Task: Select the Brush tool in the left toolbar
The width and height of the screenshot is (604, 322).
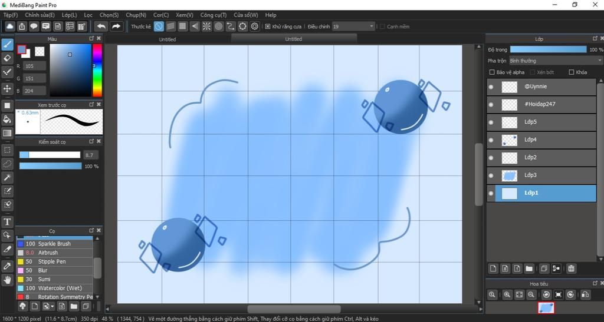Action: coord(7,45)
